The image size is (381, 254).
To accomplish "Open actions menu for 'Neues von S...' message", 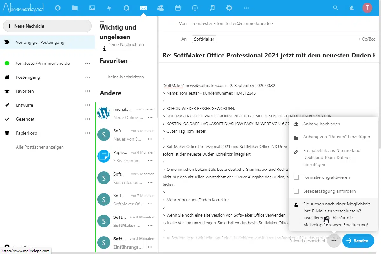I will point(150,139).
